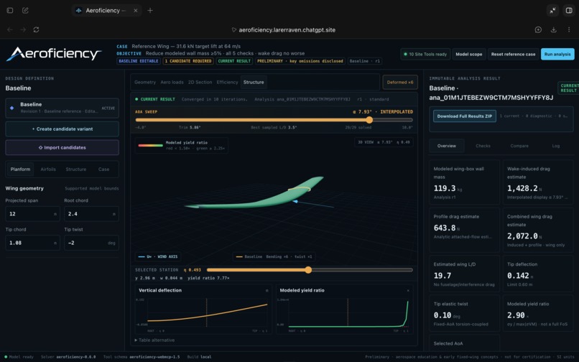Edit the Tip chord field
Image resolution: width=579 pixels, height=362 pixels.
(32, 243)
